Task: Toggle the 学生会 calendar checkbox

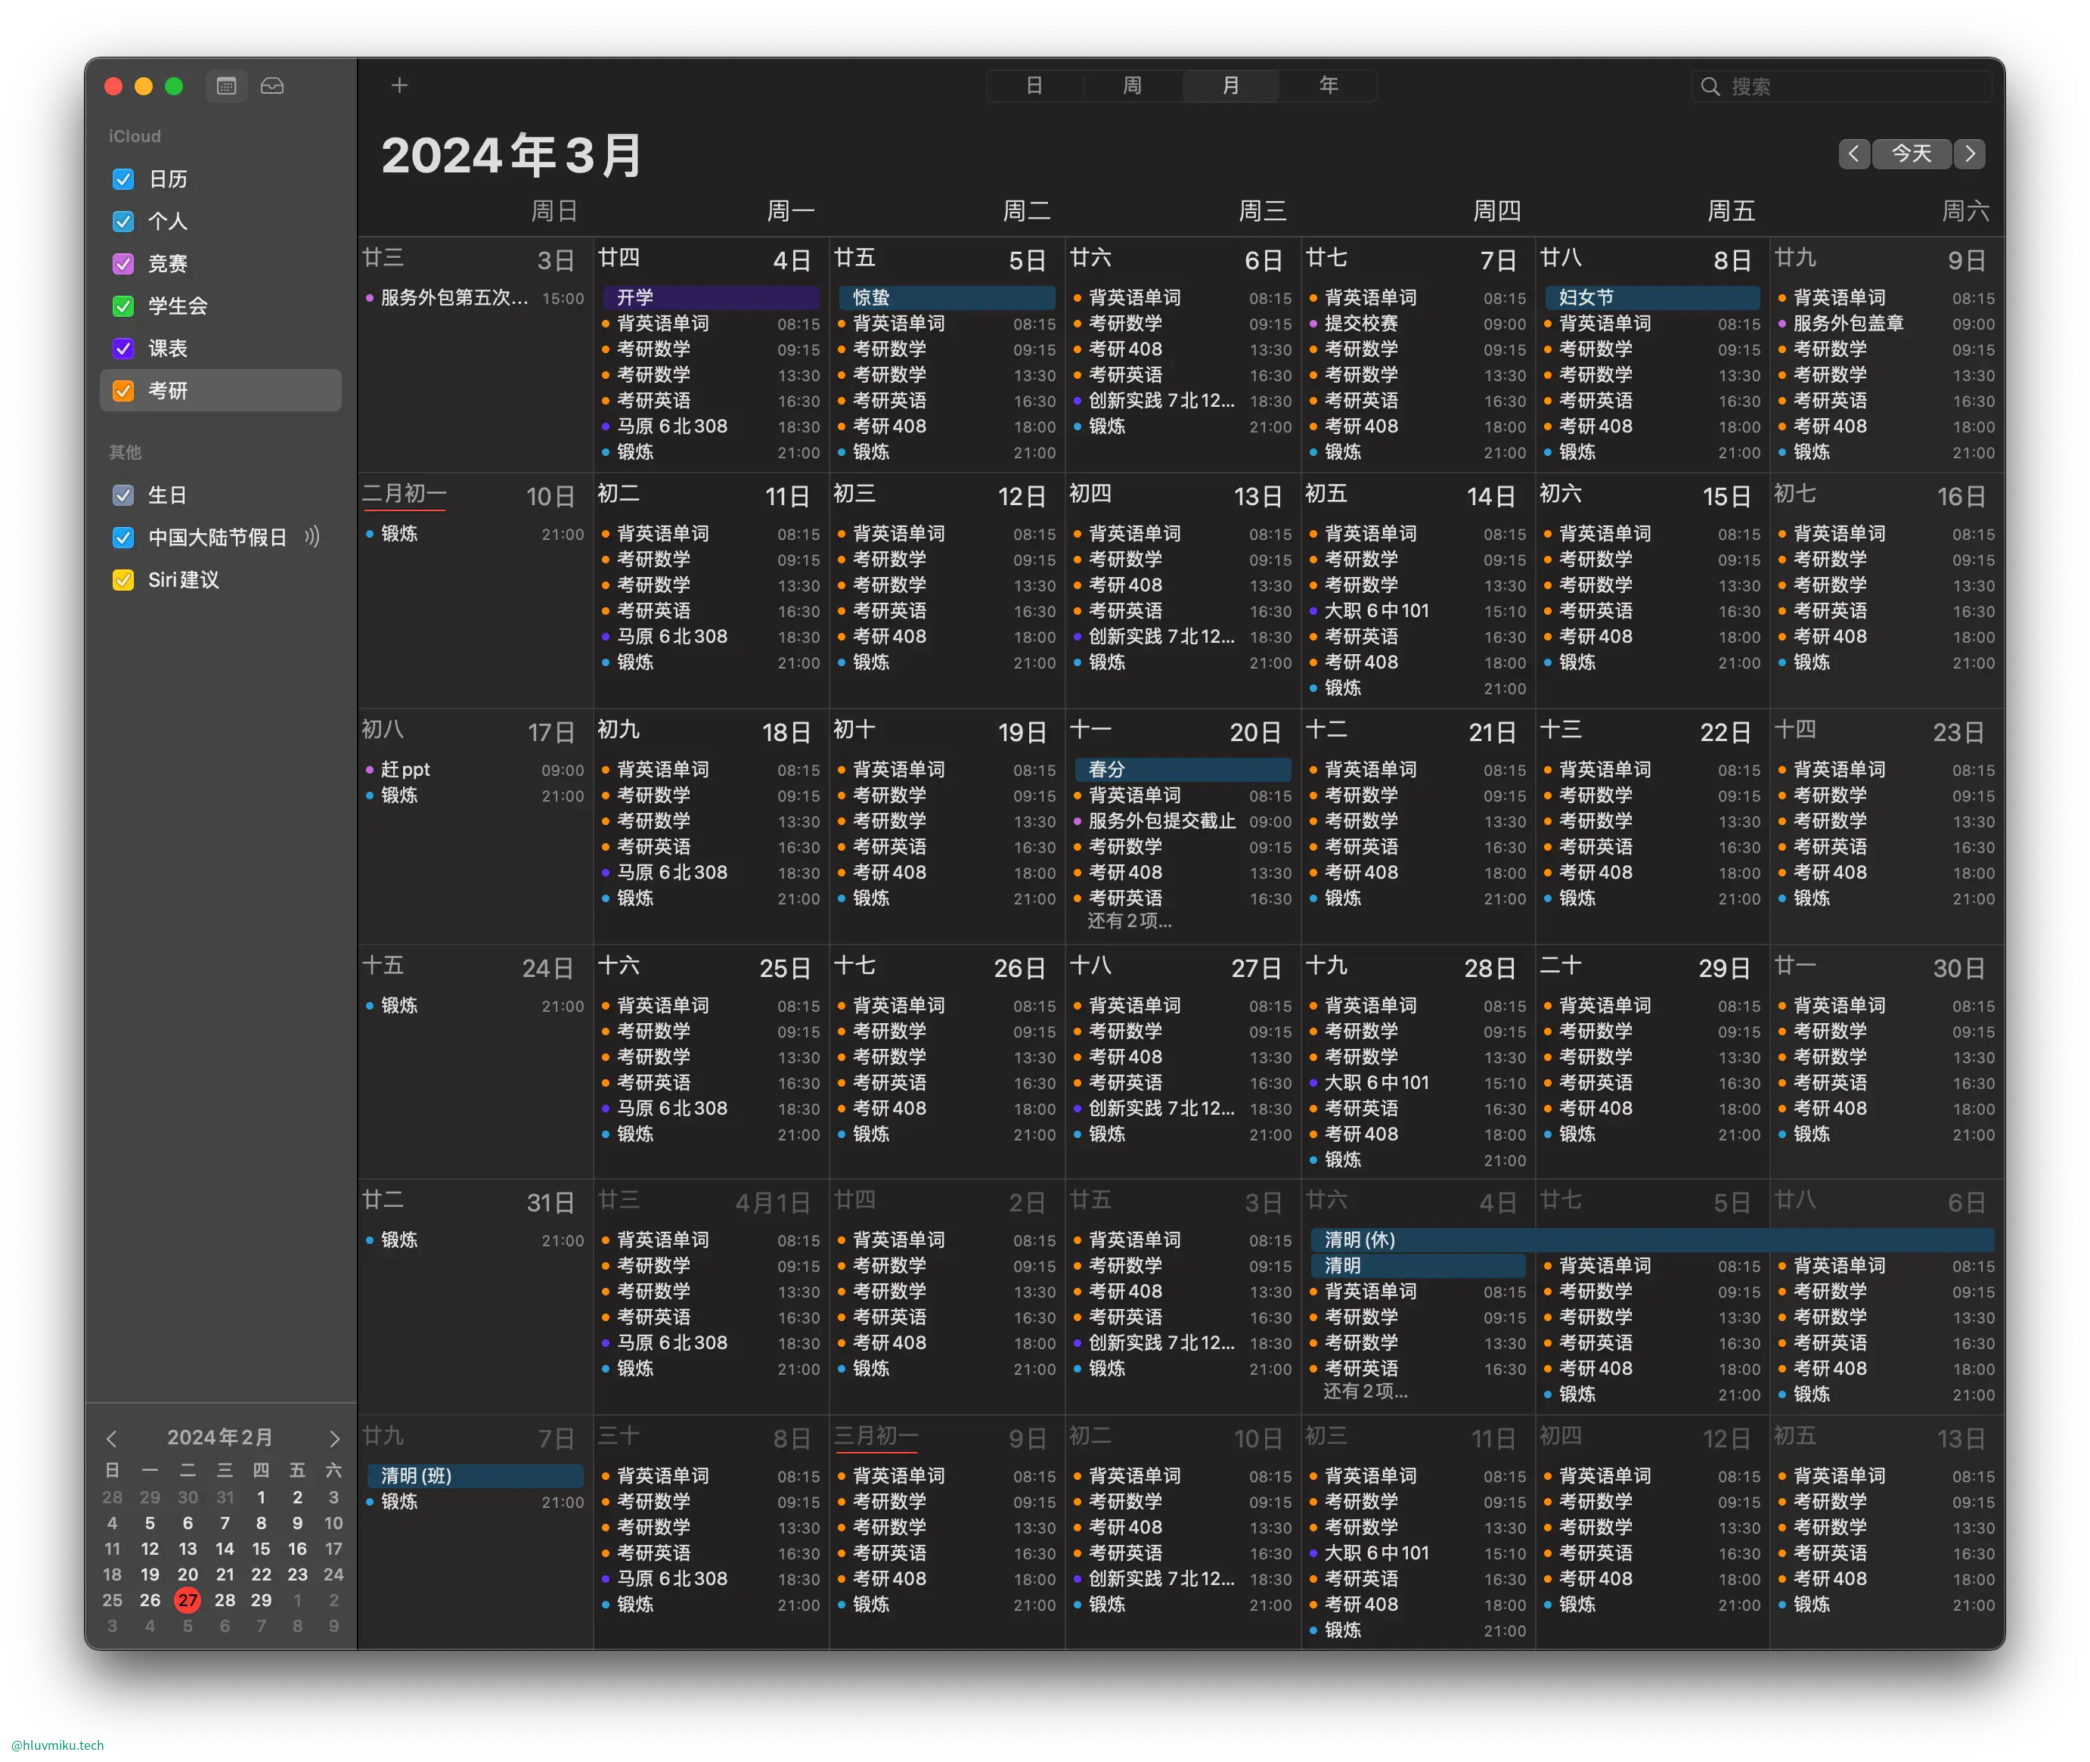Action: [124, 307]
